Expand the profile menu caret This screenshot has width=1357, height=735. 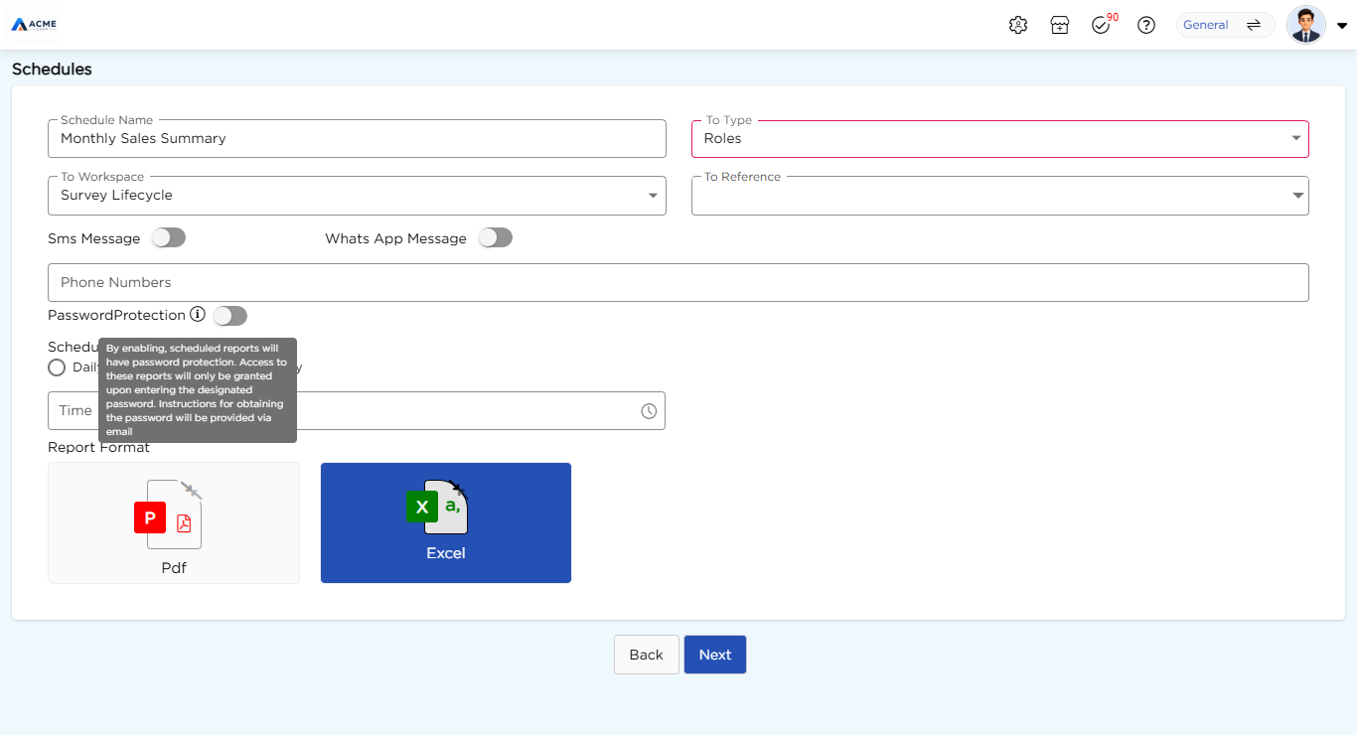[1342, 26]
